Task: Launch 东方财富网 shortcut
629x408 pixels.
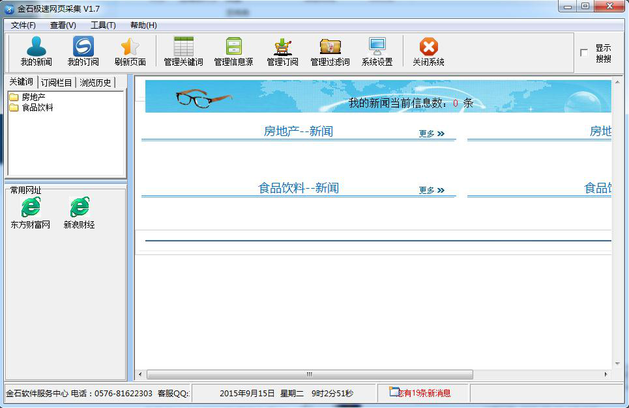Action: click(x=30, y=213)
